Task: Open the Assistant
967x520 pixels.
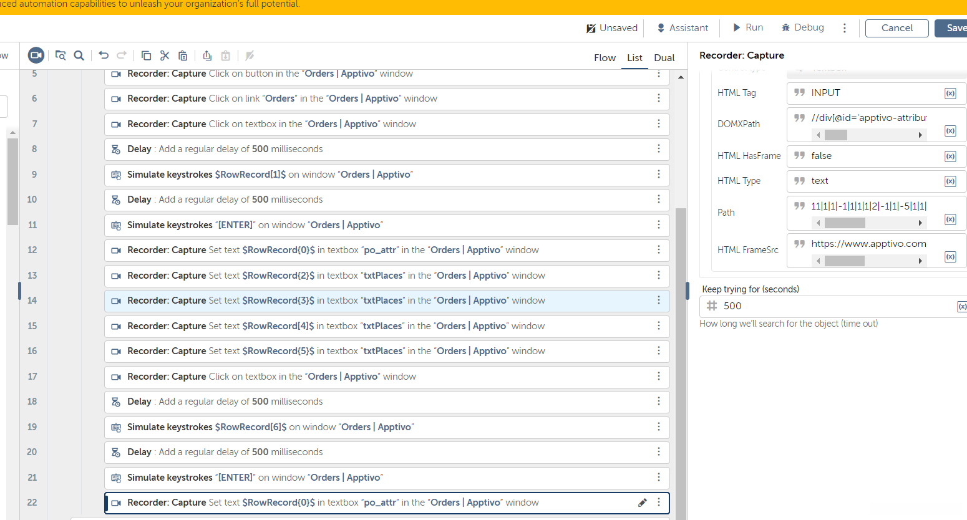Action: (683, 28)
